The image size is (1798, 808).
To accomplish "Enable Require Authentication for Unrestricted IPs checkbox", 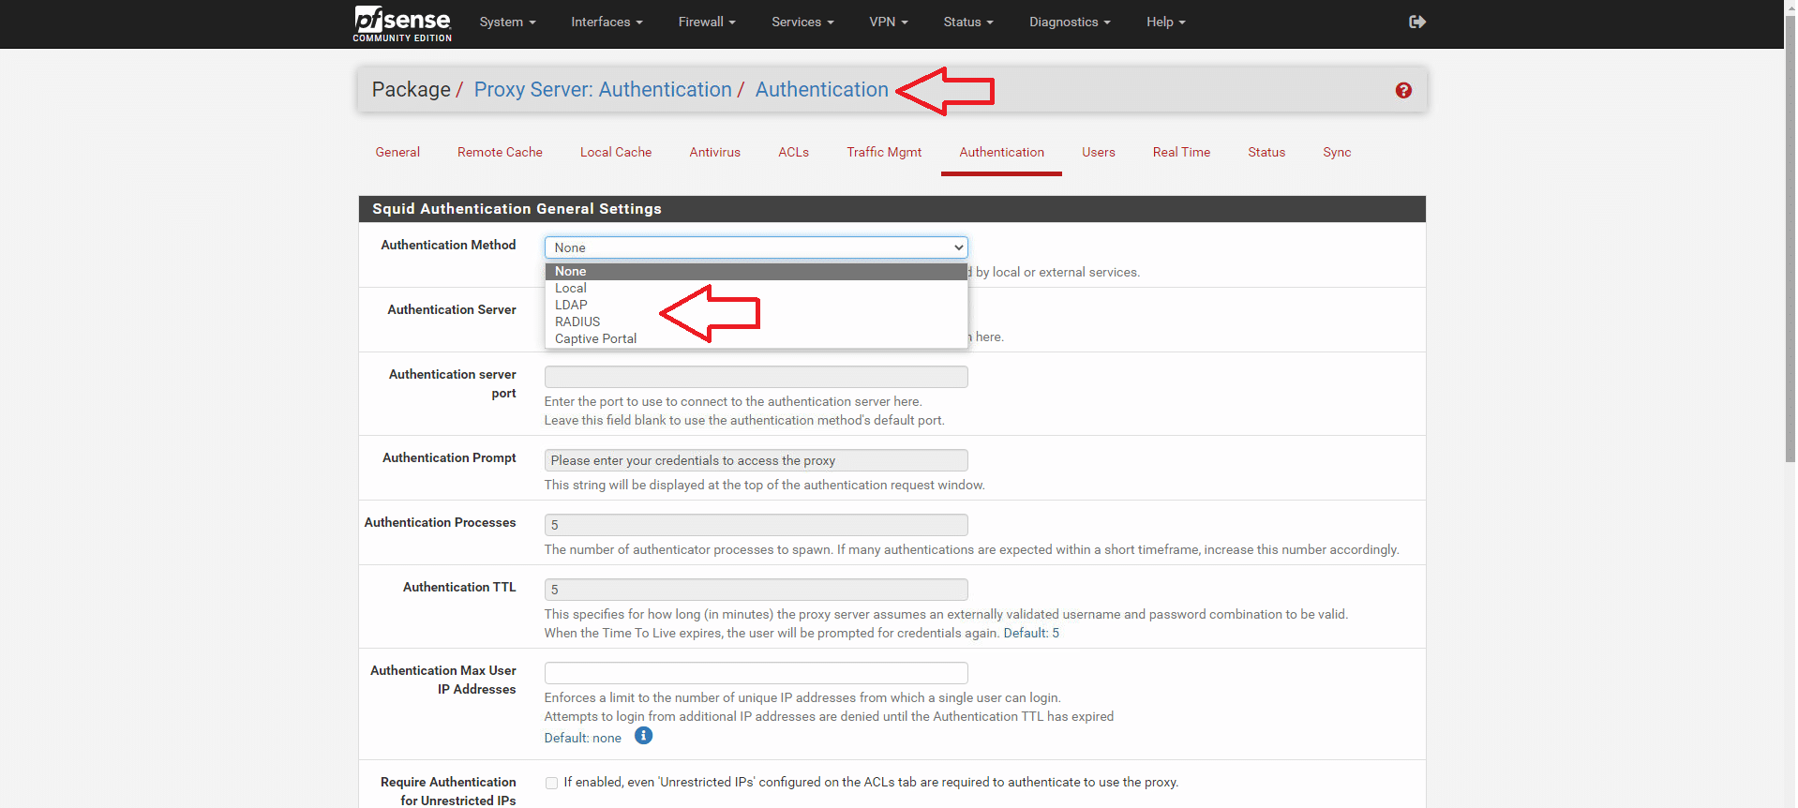I will point(551,783).
